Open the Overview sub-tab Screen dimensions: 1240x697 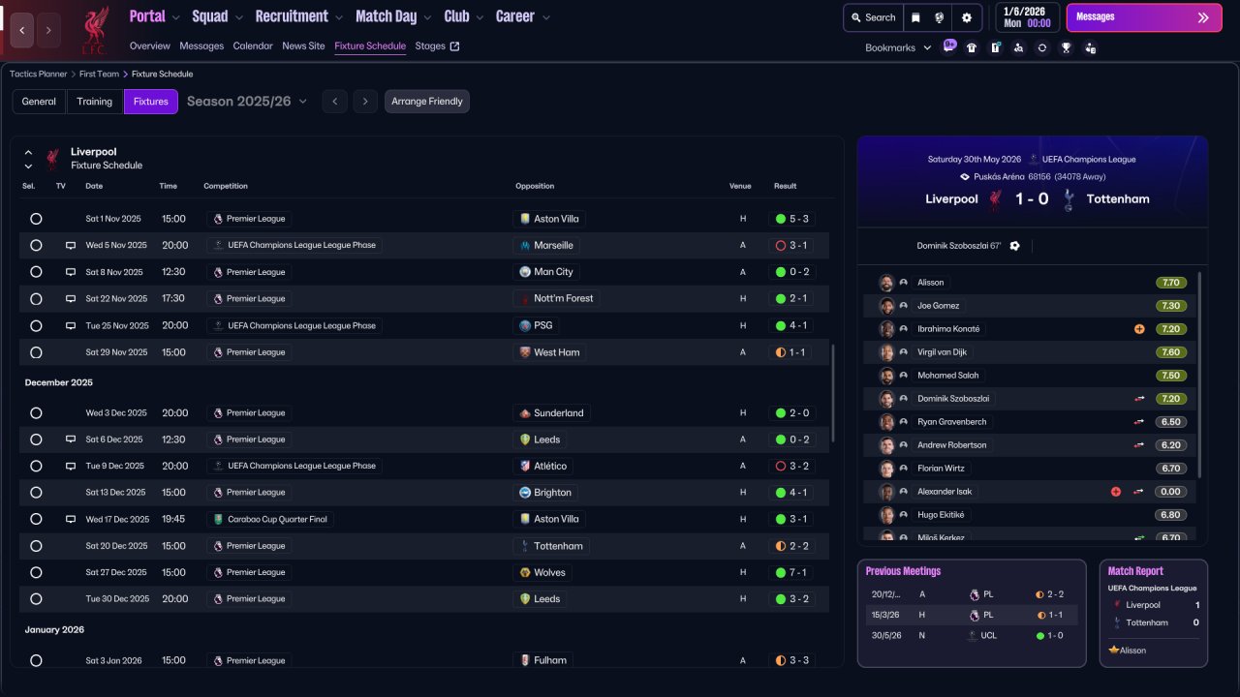(x=150, y=45)
